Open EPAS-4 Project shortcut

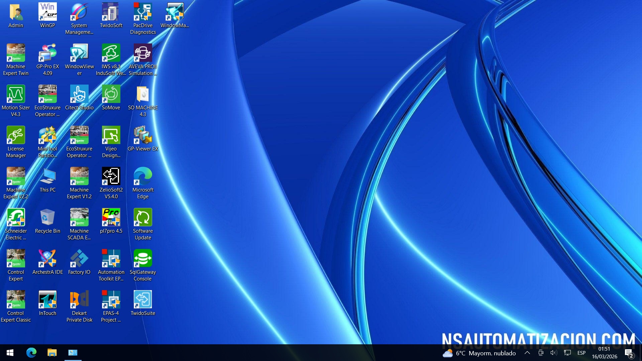111,307
